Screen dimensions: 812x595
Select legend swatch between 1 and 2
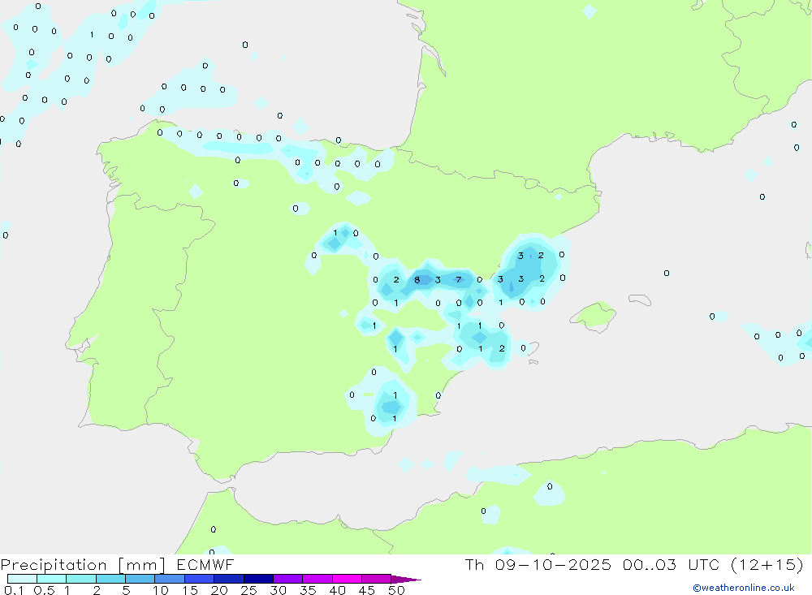coord(80,579)
